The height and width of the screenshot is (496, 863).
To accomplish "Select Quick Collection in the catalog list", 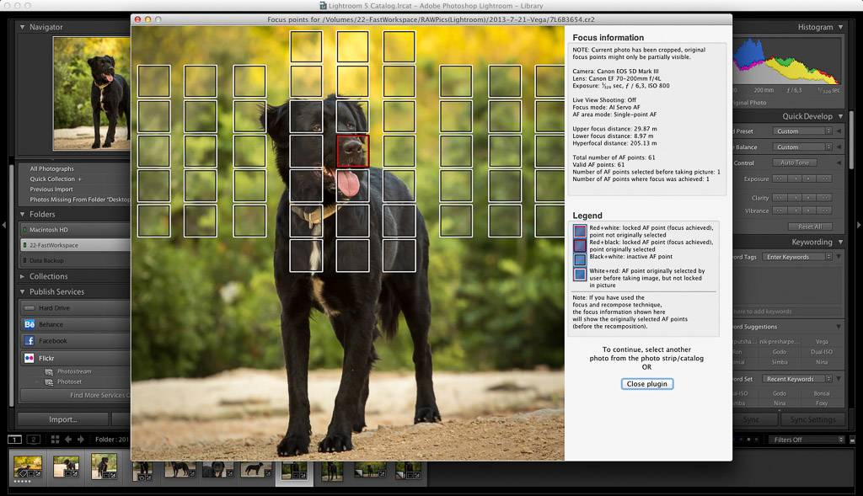I will (52, 179).
